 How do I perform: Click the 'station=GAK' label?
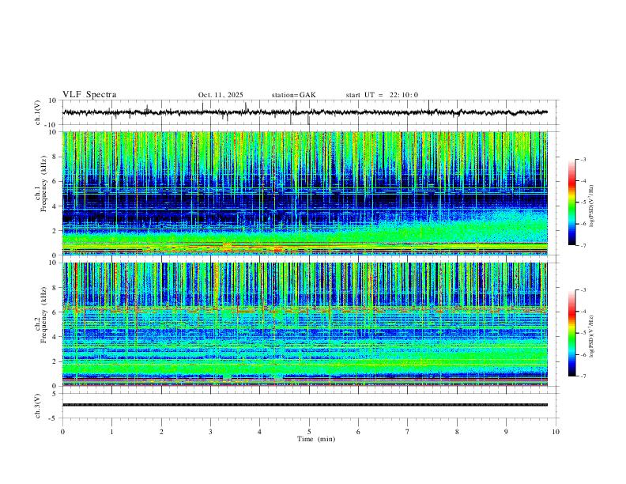click(x=293, y=95)
